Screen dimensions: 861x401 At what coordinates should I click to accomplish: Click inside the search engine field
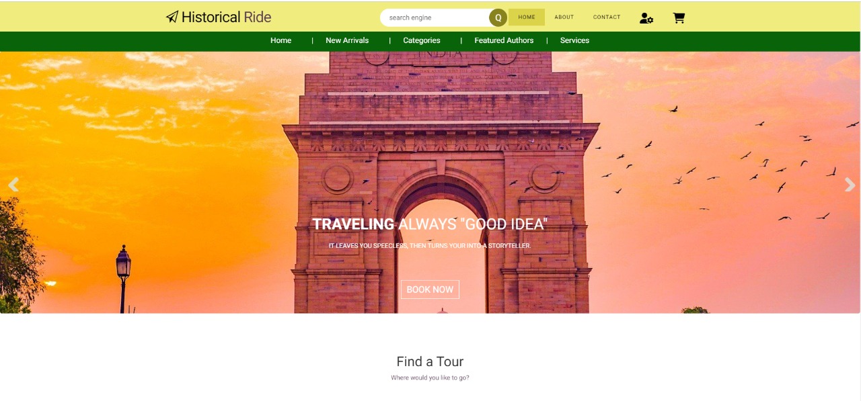436,17
